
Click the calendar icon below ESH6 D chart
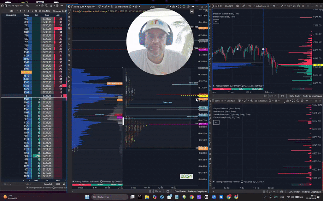pyautogui.click(x=282, y=96)
